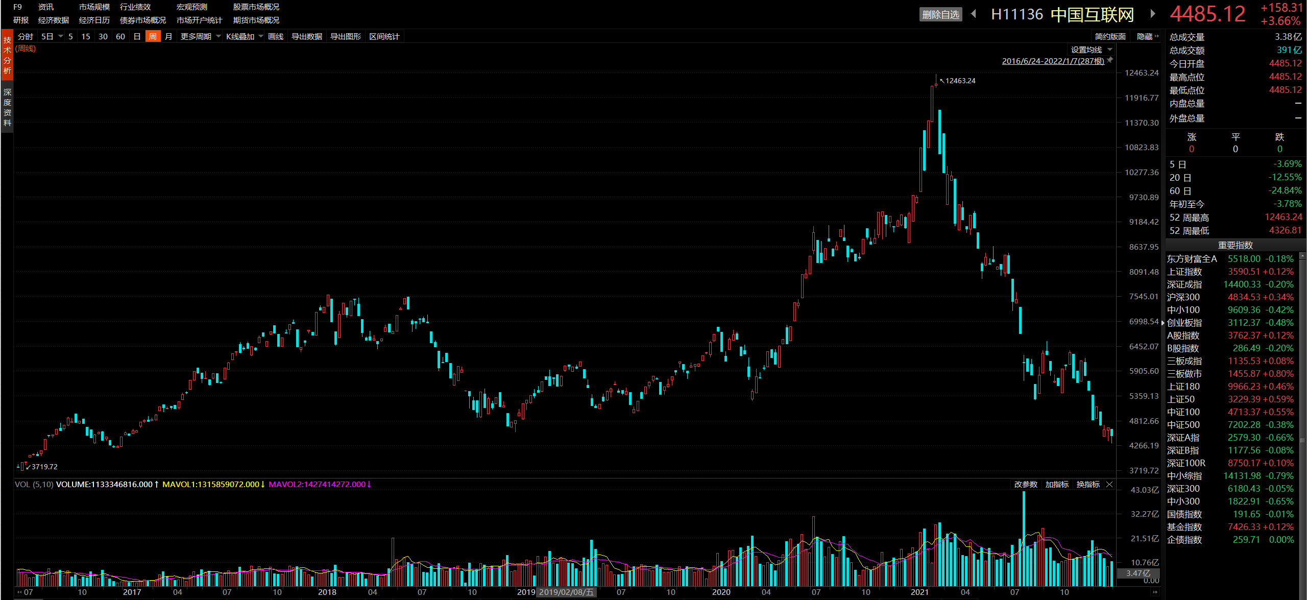
Task: Expand the 更多周期 dropdown
Action: 200,37
